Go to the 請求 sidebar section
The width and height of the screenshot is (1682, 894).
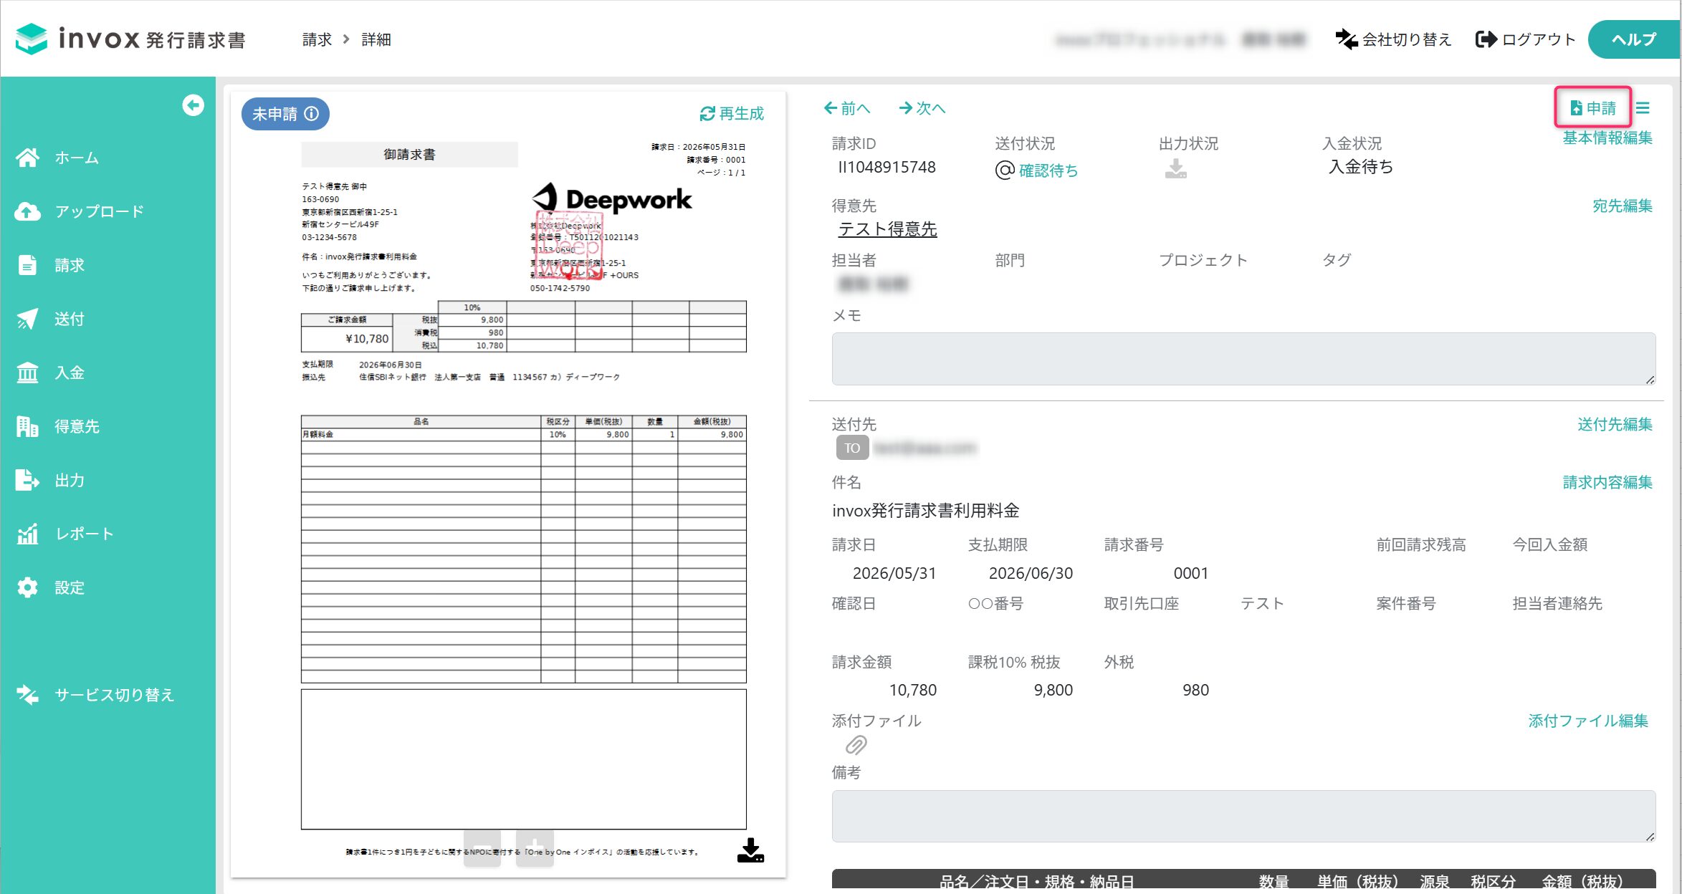(50, 265)
